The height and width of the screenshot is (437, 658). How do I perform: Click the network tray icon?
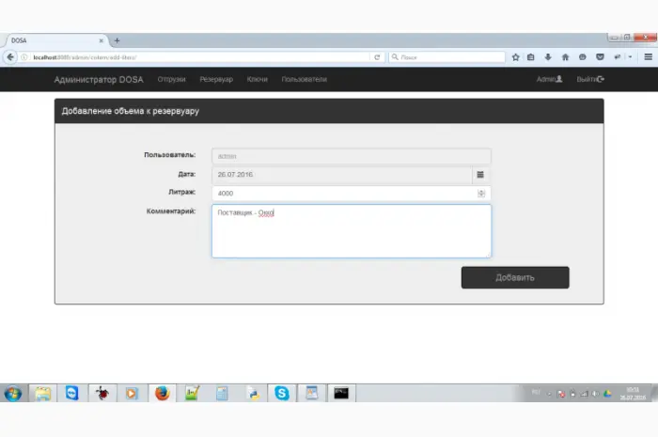(584, 394)
